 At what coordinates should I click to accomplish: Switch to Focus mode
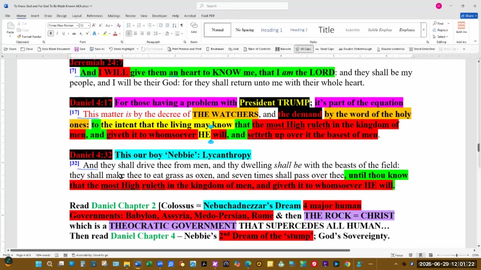pyautogui.click(x=397, y=255)
